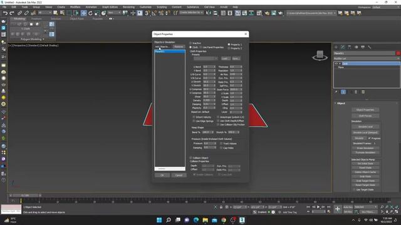Open the selection filter dropdown in toolbar
The width and height of the screenshot is (401, 225).
point(44,12)
